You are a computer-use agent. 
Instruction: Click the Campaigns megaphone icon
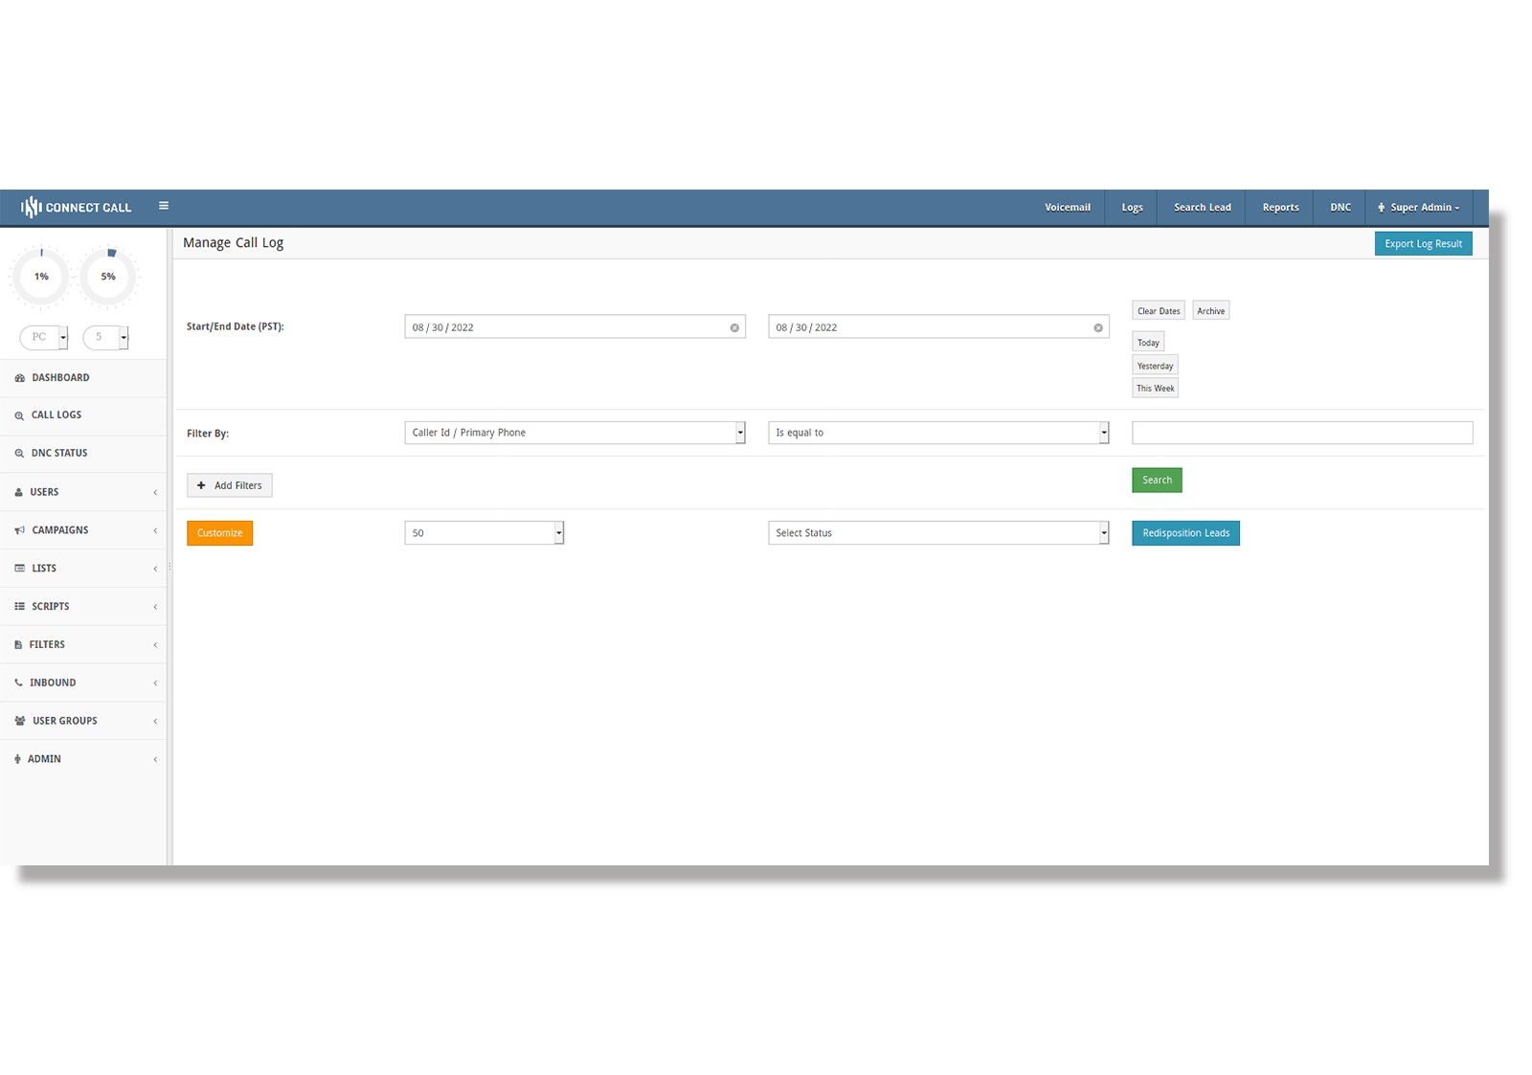coord(19,529)
